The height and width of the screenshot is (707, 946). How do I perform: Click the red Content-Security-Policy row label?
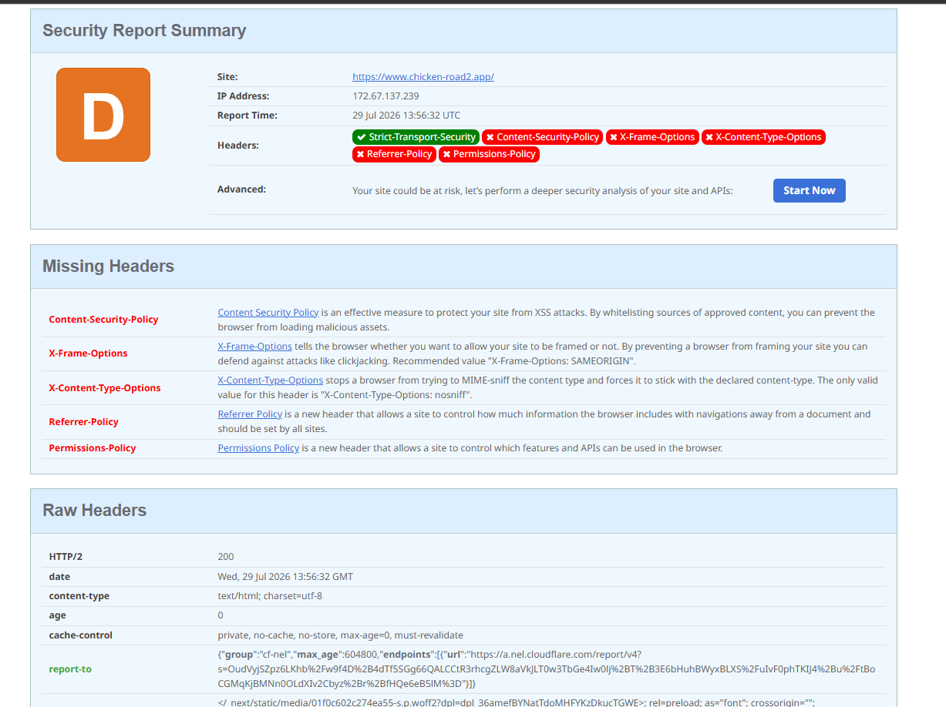pos(103,320)
